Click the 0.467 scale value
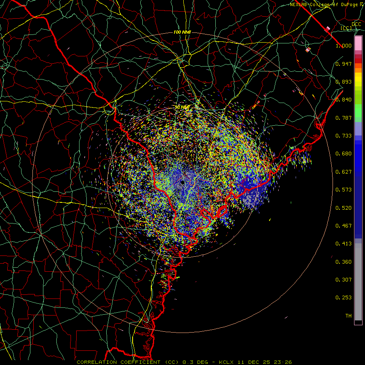 pyautogui.click(x=344, y=226)
